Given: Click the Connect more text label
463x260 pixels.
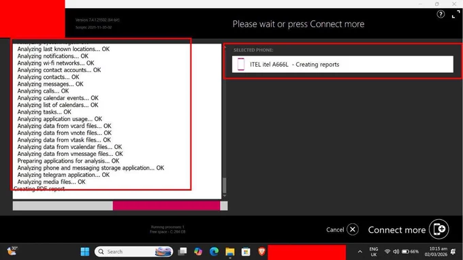Looking at the screenshot, I should click(396, 229).
